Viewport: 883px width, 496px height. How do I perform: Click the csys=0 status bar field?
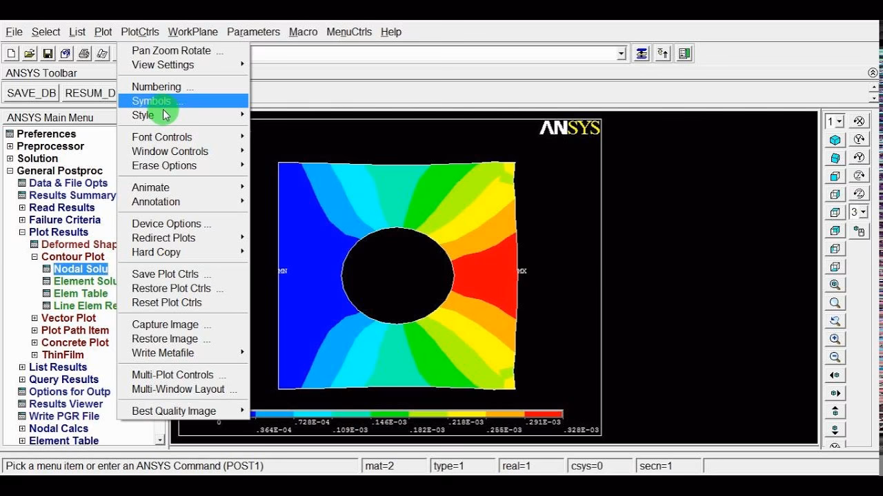point(600,466)
